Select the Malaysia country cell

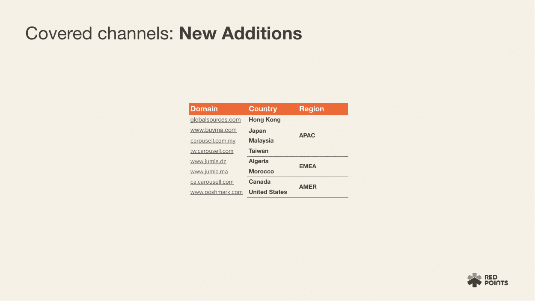click(261, 141)
